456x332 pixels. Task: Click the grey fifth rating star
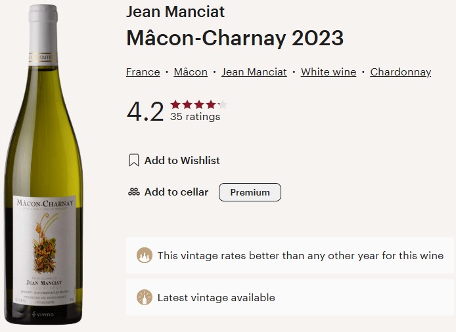(223, 104)
